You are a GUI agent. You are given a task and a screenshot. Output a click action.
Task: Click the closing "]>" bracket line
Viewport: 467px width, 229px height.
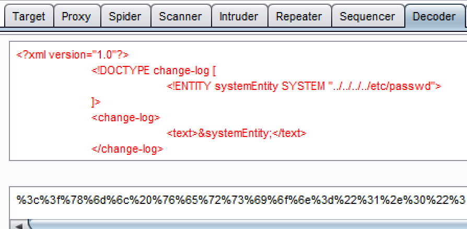[x=96, y=101]
